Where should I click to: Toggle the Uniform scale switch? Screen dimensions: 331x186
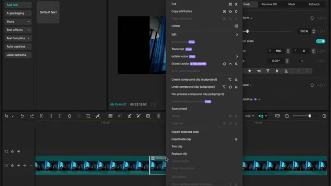tap(321, 41)
